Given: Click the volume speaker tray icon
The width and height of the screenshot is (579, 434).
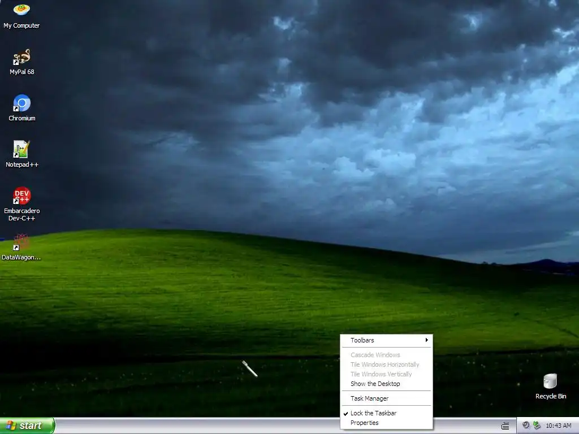Looking at the screenshot, I should pyautogui.click(x=526, y=425).
